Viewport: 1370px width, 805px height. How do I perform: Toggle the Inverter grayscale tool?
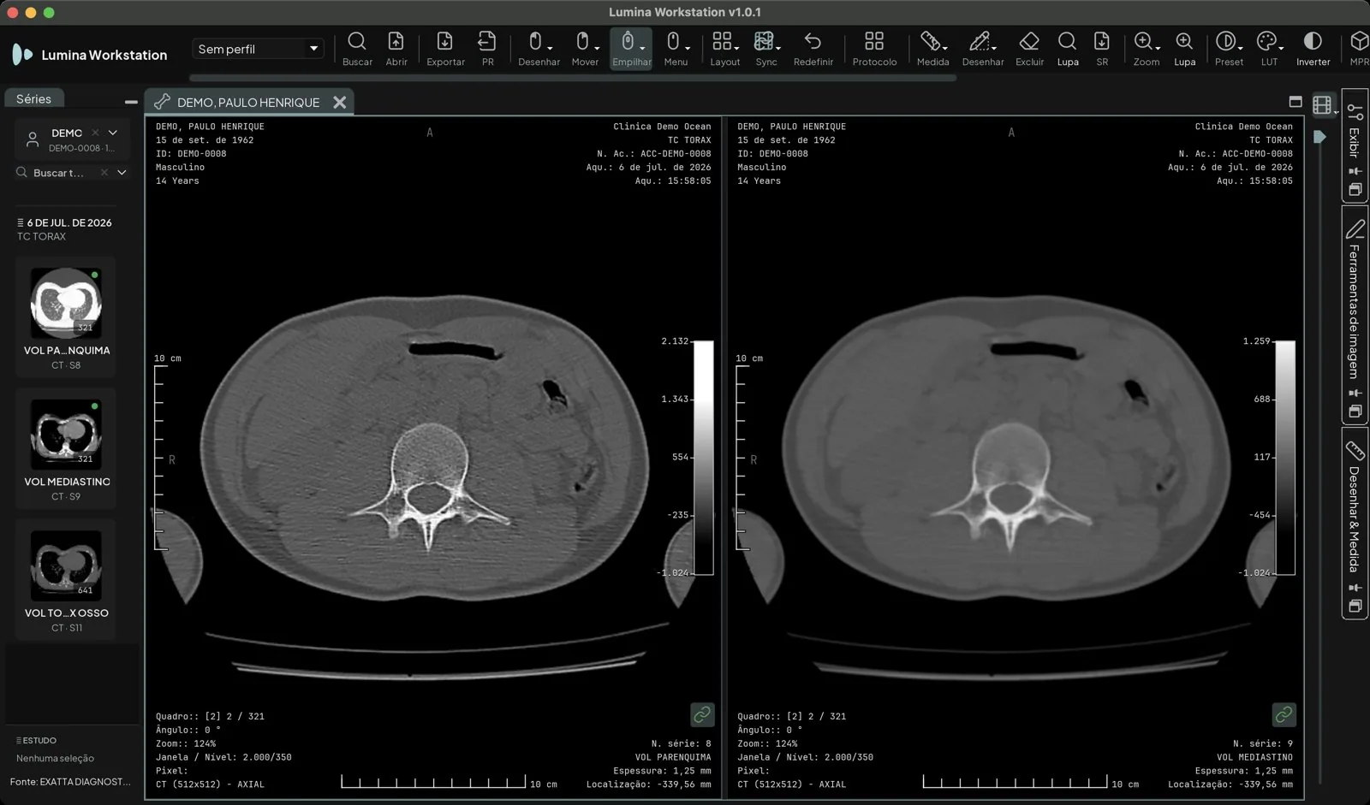tap(1313, 49)
